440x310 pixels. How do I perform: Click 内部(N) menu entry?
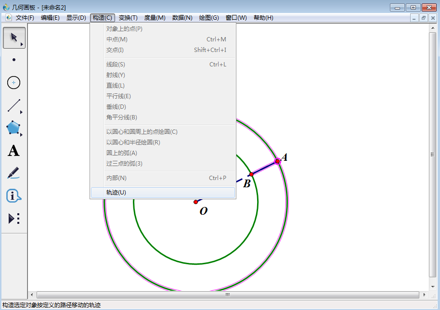click(163, 178)
